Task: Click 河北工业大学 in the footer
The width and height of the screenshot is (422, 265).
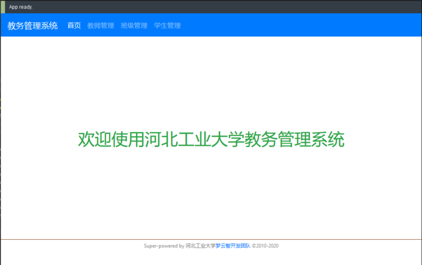Action: 200,245
